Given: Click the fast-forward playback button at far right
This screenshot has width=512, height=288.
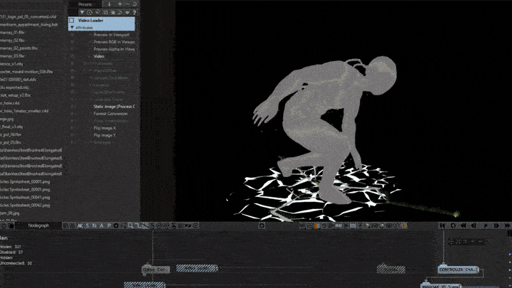Looking at the screenshot, I should coord(507,225).
